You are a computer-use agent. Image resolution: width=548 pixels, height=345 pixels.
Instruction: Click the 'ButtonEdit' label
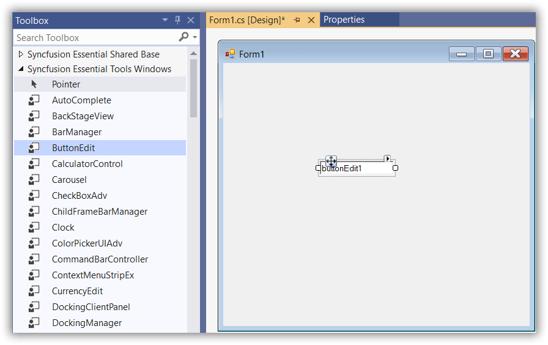coord(73,148)
